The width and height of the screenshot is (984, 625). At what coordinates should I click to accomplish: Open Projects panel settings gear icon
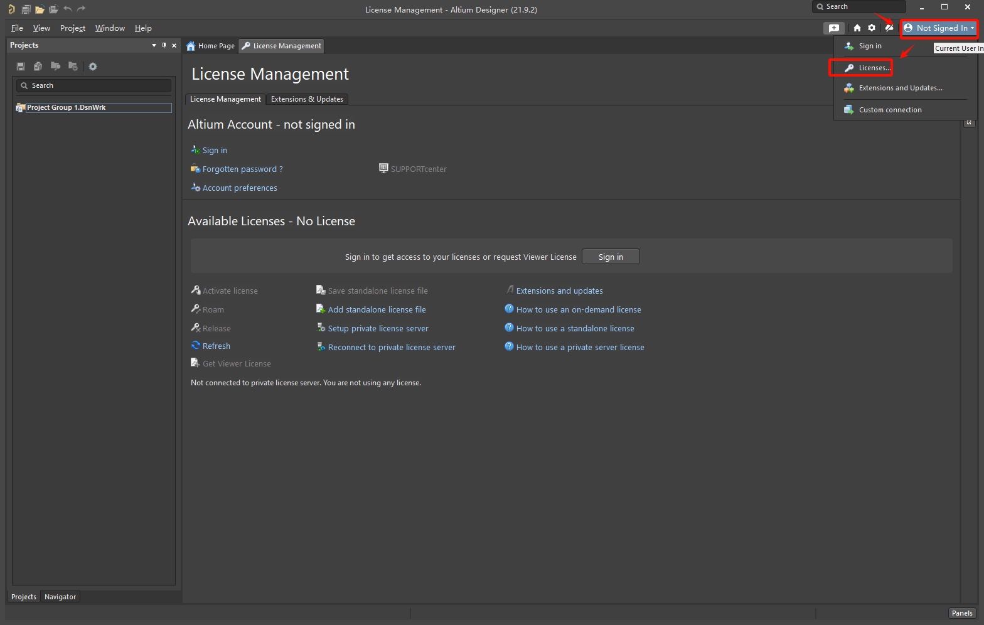[x=93, y=67]
